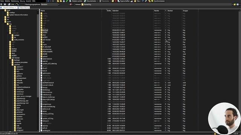This screenshot has height=135, width=241.
Task: Open the Ansicht menu
Action: point(28,1)
